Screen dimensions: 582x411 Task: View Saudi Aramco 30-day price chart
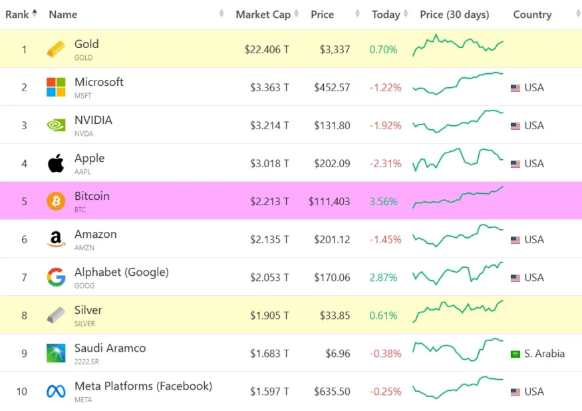pyautogui.click(x=458, y=350)
